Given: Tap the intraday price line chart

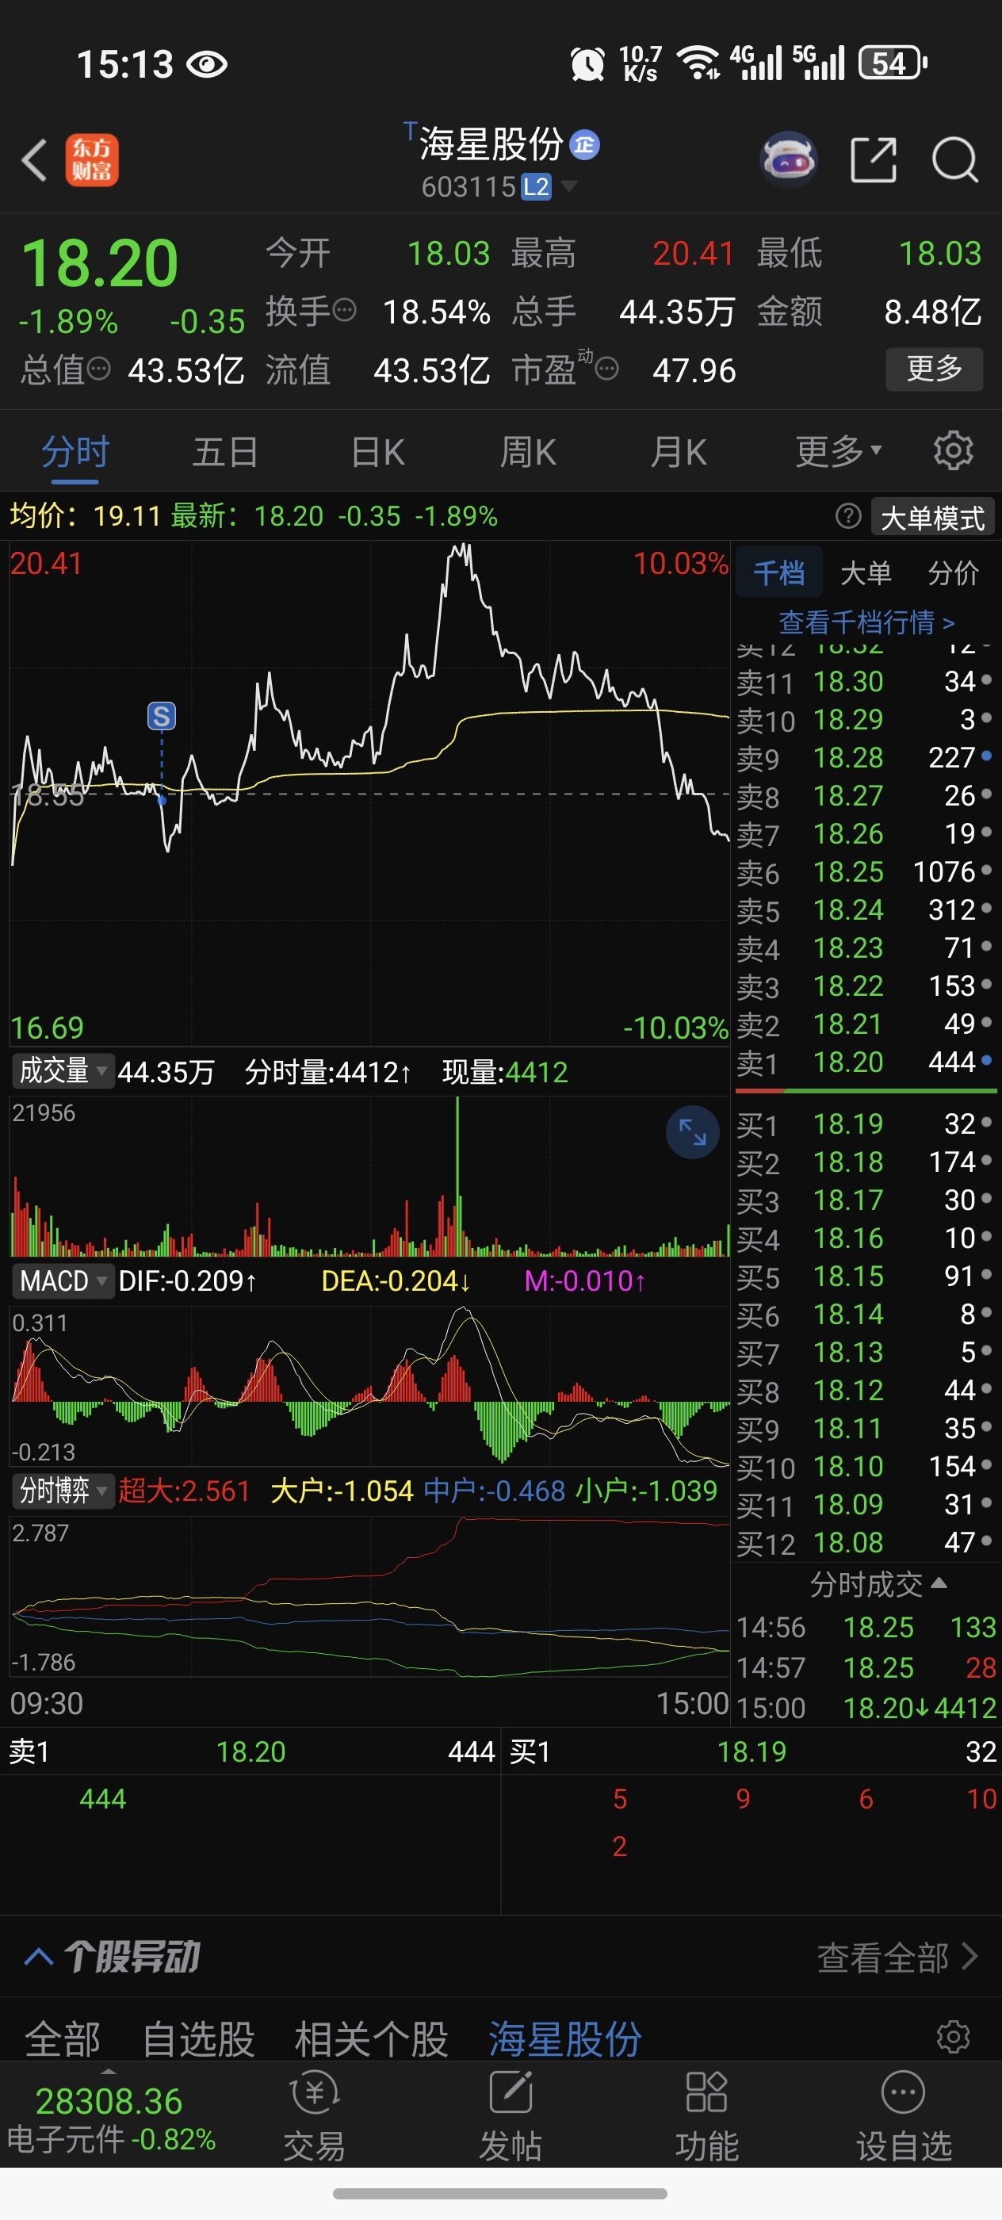Looking at the screenshot, I should (369, 793).
